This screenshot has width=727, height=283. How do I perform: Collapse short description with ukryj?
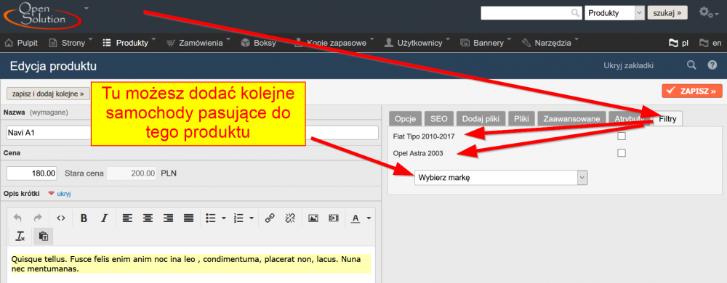[x=63, y=194]
